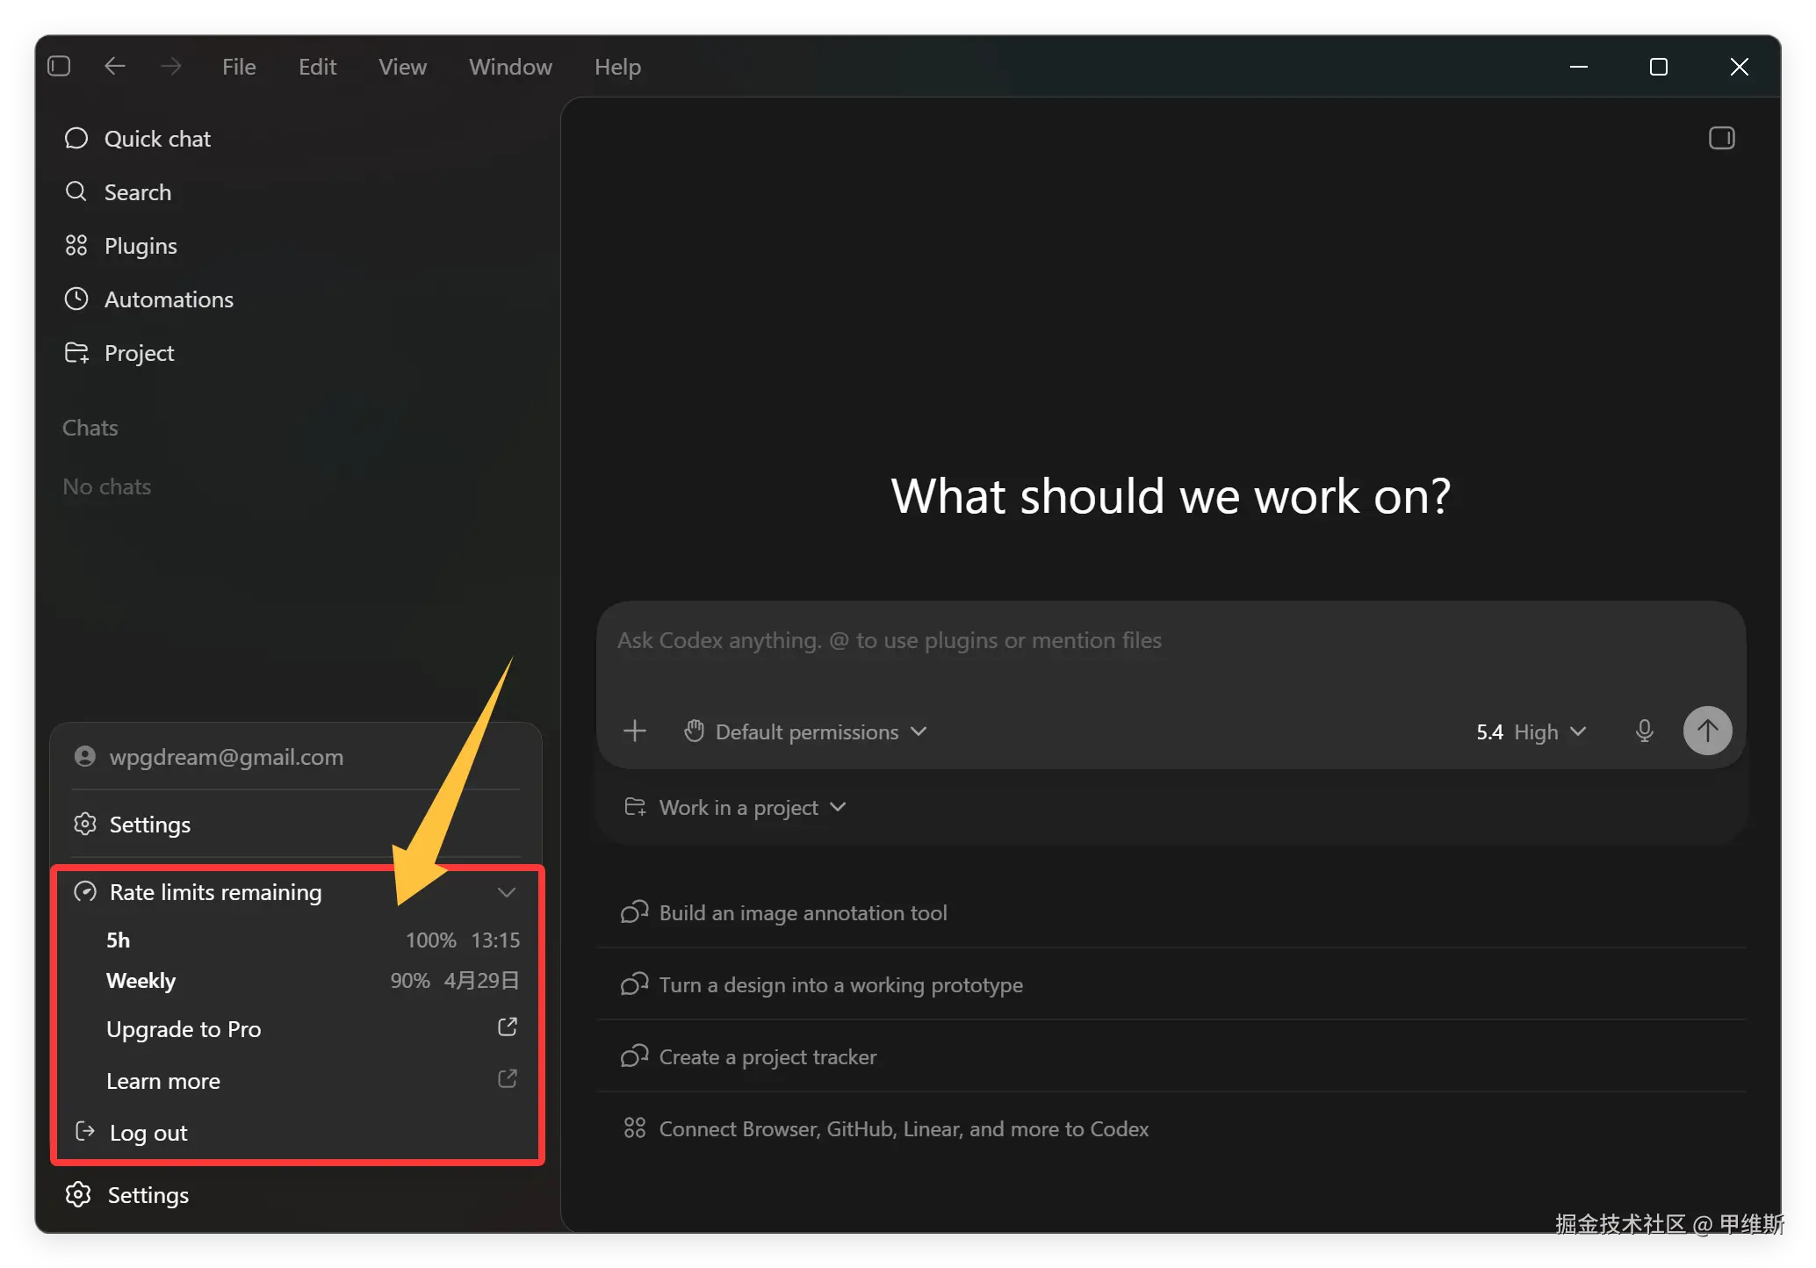This screenshot has height=1268, width=1816.
Task: Click the back navigation arrow
Action: click(115, 67)
